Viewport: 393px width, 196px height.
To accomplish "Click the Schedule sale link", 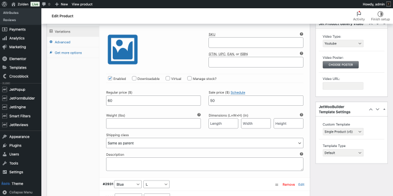I will pyautogui.click(x=238, y=92).
